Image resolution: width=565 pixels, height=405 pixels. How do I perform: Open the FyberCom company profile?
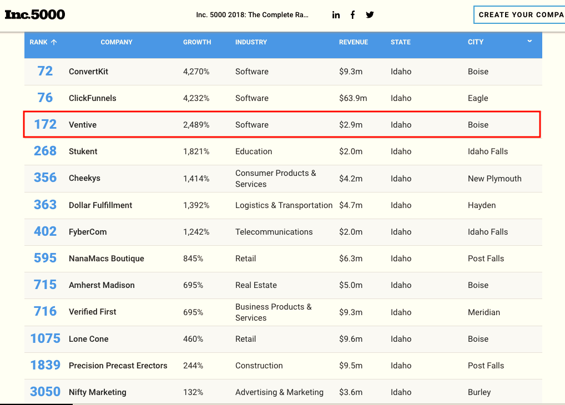pyautogui.click(x=88, y=232)
